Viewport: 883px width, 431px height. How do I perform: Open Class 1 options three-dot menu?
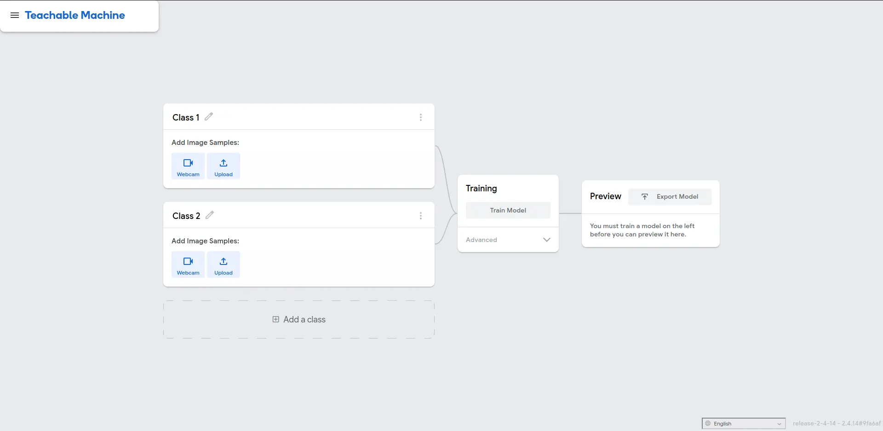tap(421, 117)
